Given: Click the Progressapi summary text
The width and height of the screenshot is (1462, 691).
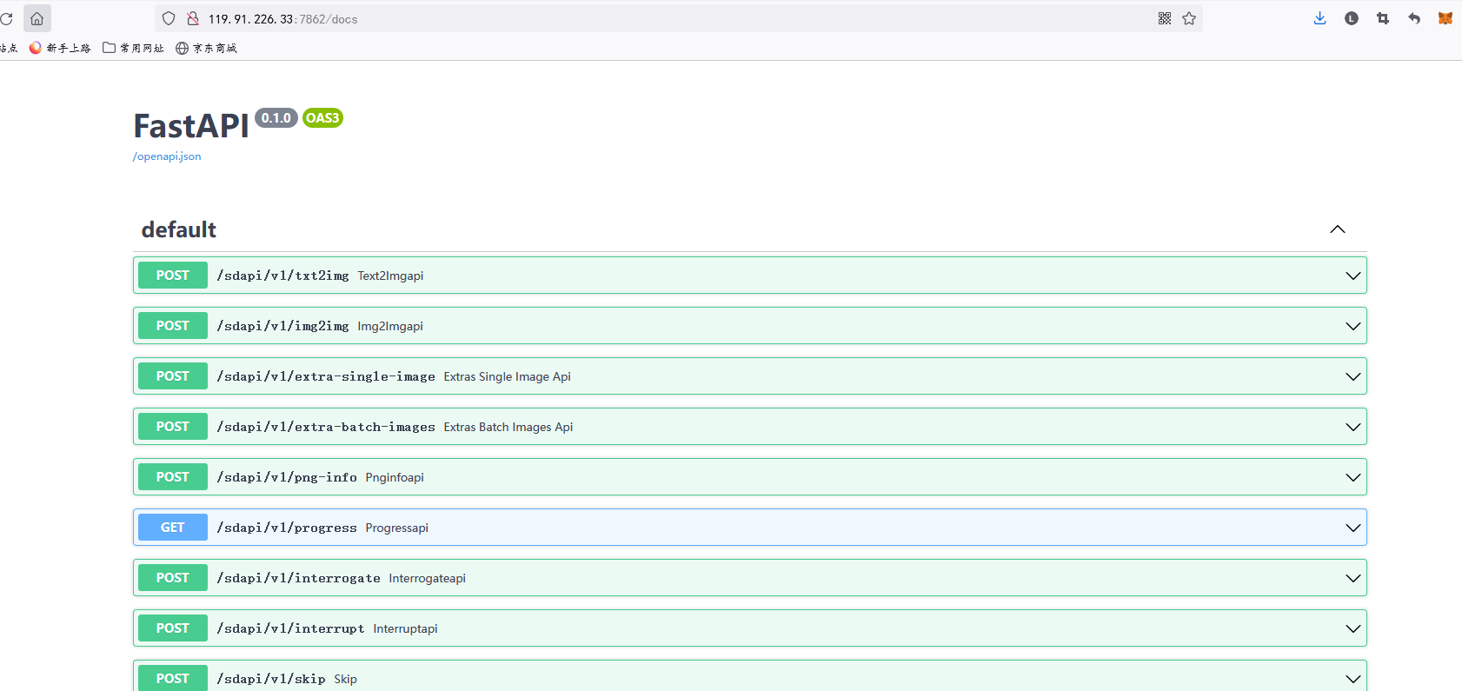Looking at the screenshot, I should (x=397, y=528).
